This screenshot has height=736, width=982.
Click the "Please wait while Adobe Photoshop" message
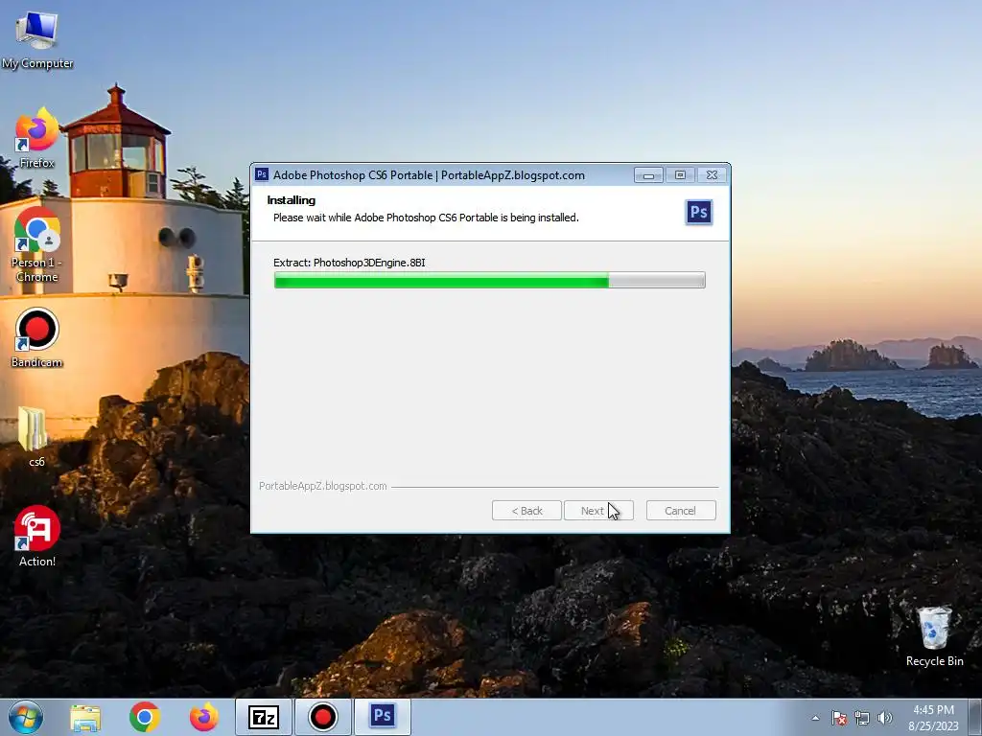pos(426,218)
